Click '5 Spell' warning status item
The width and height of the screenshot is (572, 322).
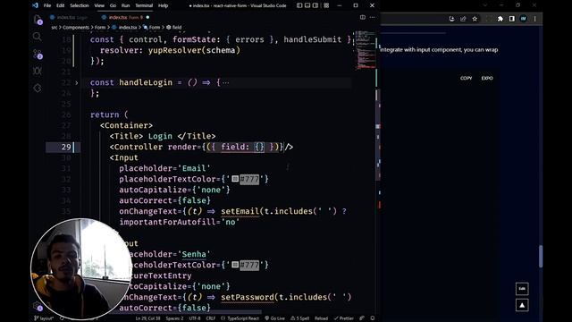pyautogui.click(x=300, y=318)
